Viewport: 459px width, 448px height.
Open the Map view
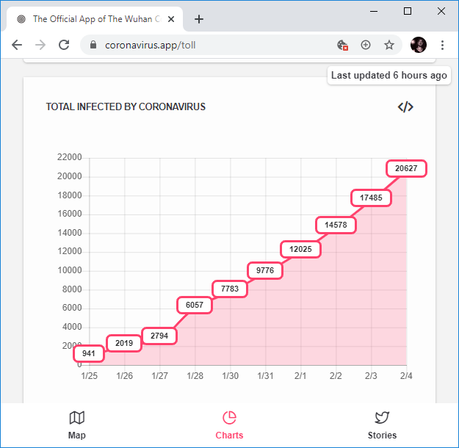tap(77, 424)
